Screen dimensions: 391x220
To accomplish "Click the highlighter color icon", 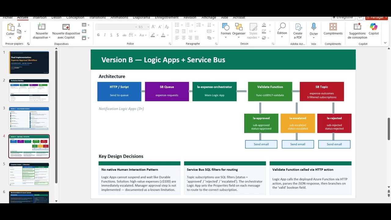I will click(x=153, y=35).
